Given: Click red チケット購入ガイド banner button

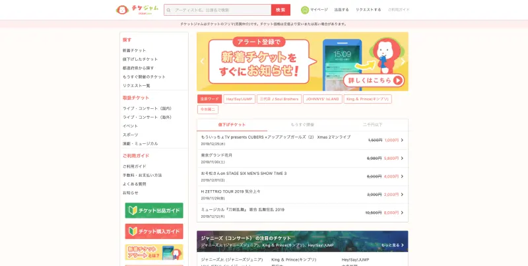Looking at the screenshot, I should 154,231.
